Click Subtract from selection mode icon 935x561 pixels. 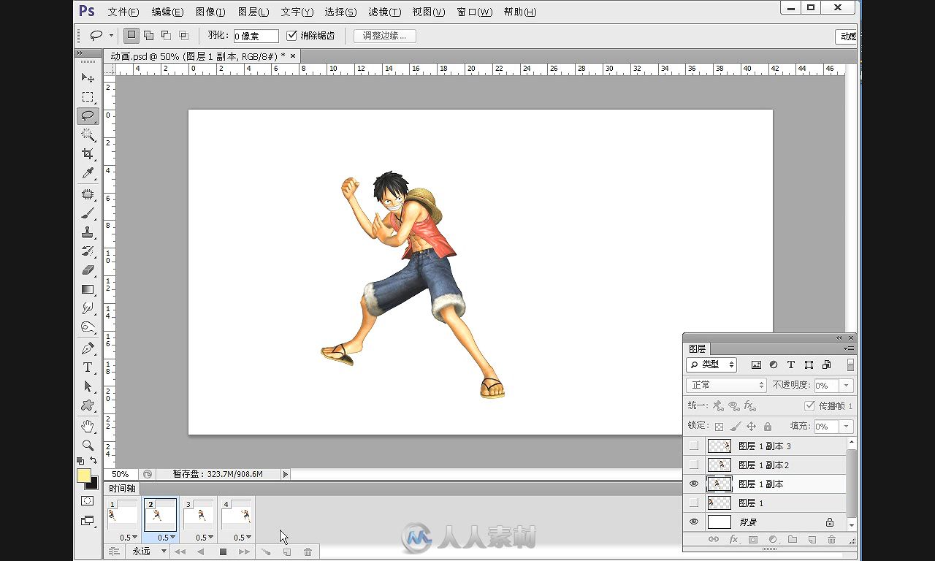coord(166,35)
